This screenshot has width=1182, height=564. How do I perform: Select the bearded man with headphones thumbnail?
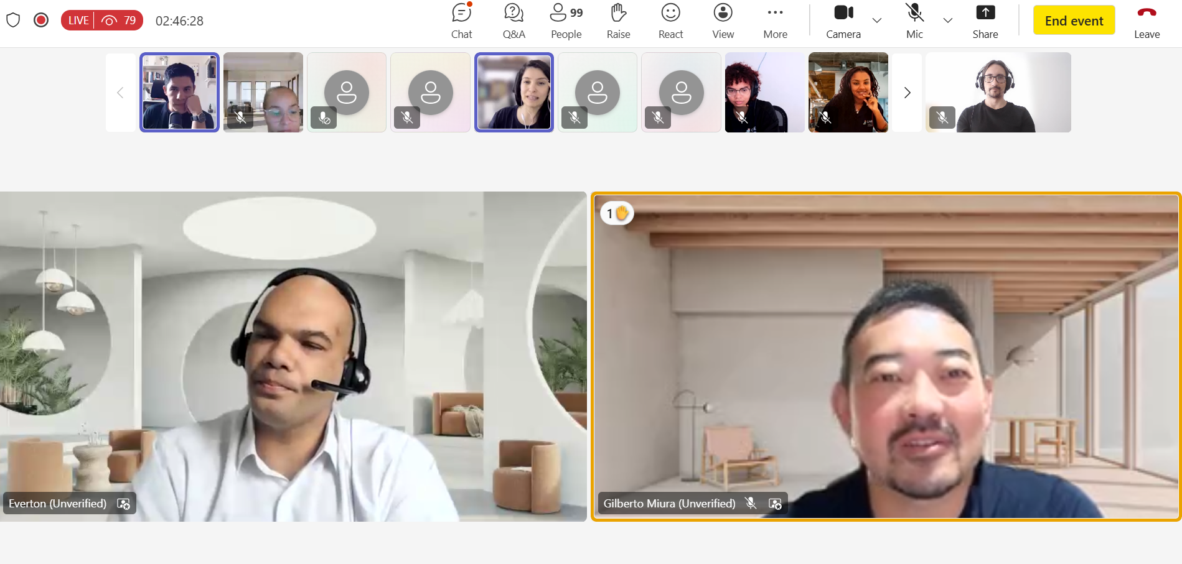pos(998,93)
